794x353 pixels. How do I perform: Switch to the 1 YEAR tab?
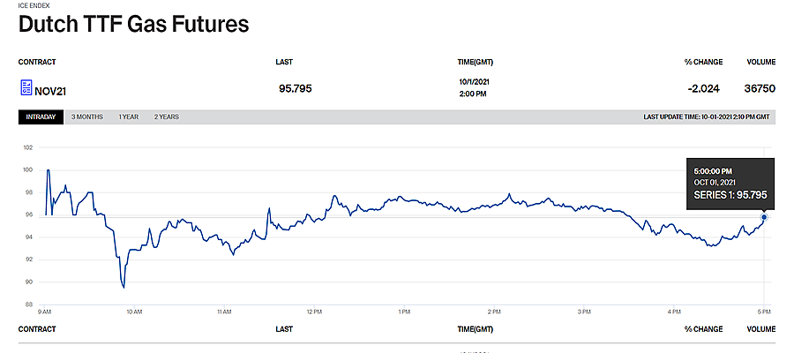pos(129,117)
